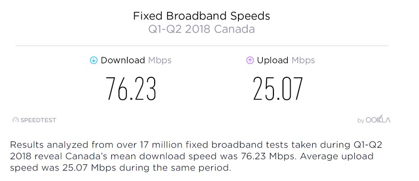The image size is (419, 181).
Task: Click the Q1-Q2 2018 Canada subtitle
Action: (202, 29)
